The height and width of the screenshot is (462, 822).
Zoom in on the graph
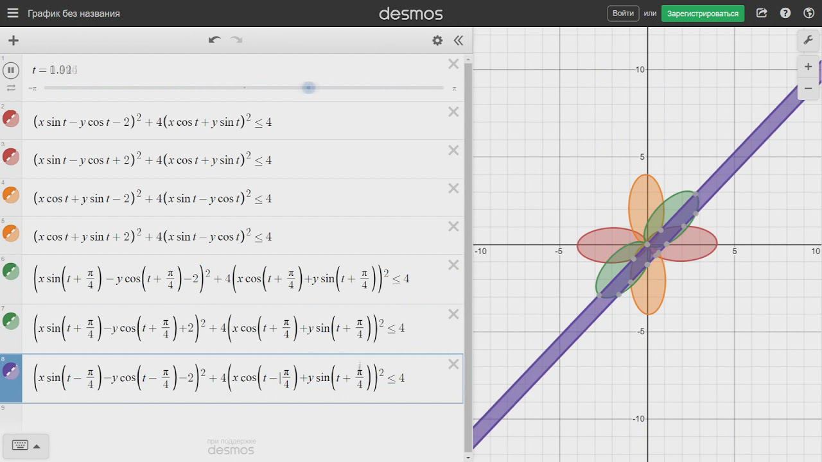[809, 67]
